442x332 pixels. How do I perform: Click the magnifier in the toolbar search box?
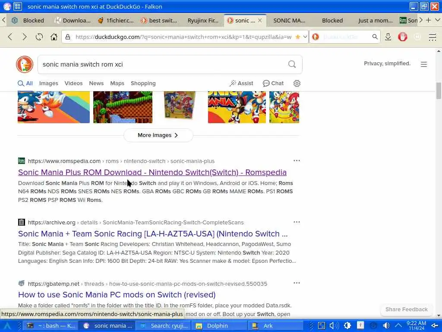(x=375, y=37)
